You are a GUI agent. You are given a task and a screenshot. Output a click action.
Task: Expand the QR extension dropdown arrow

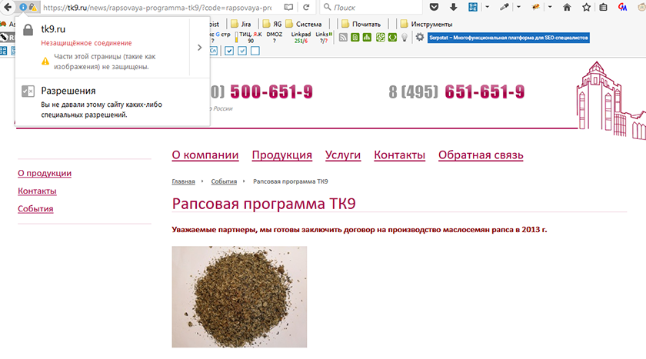point(487,7)
